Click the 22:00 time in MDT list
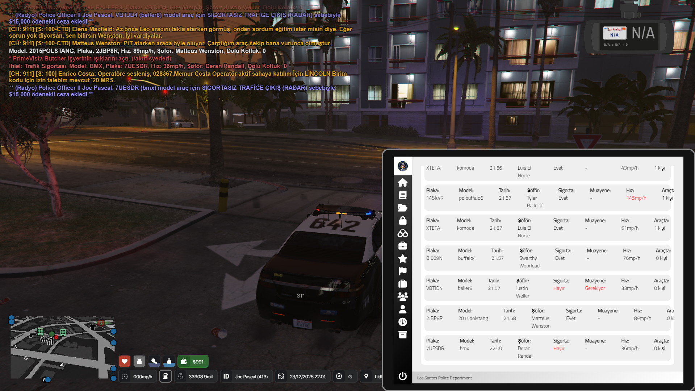The height and width of the screenshot is (391, 695). point(496,349)
